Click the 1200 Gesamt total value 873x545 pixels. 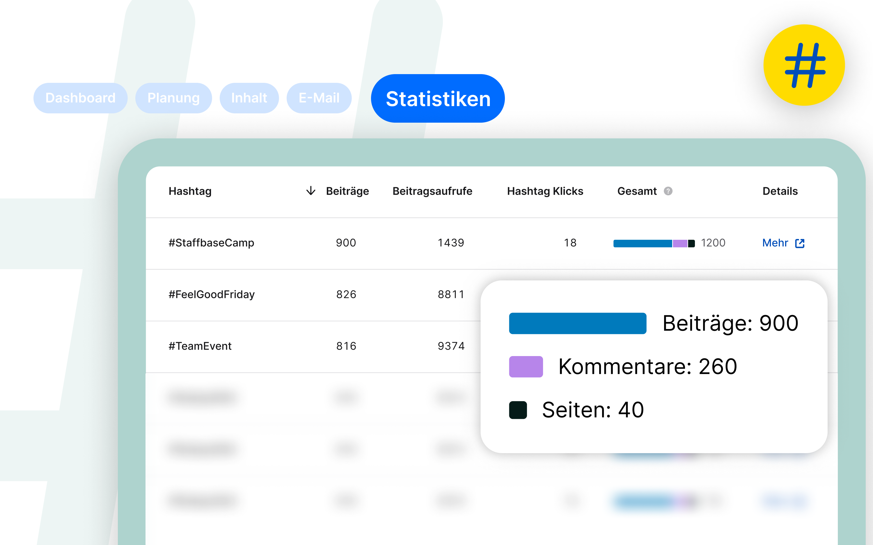tap(713, 243)
